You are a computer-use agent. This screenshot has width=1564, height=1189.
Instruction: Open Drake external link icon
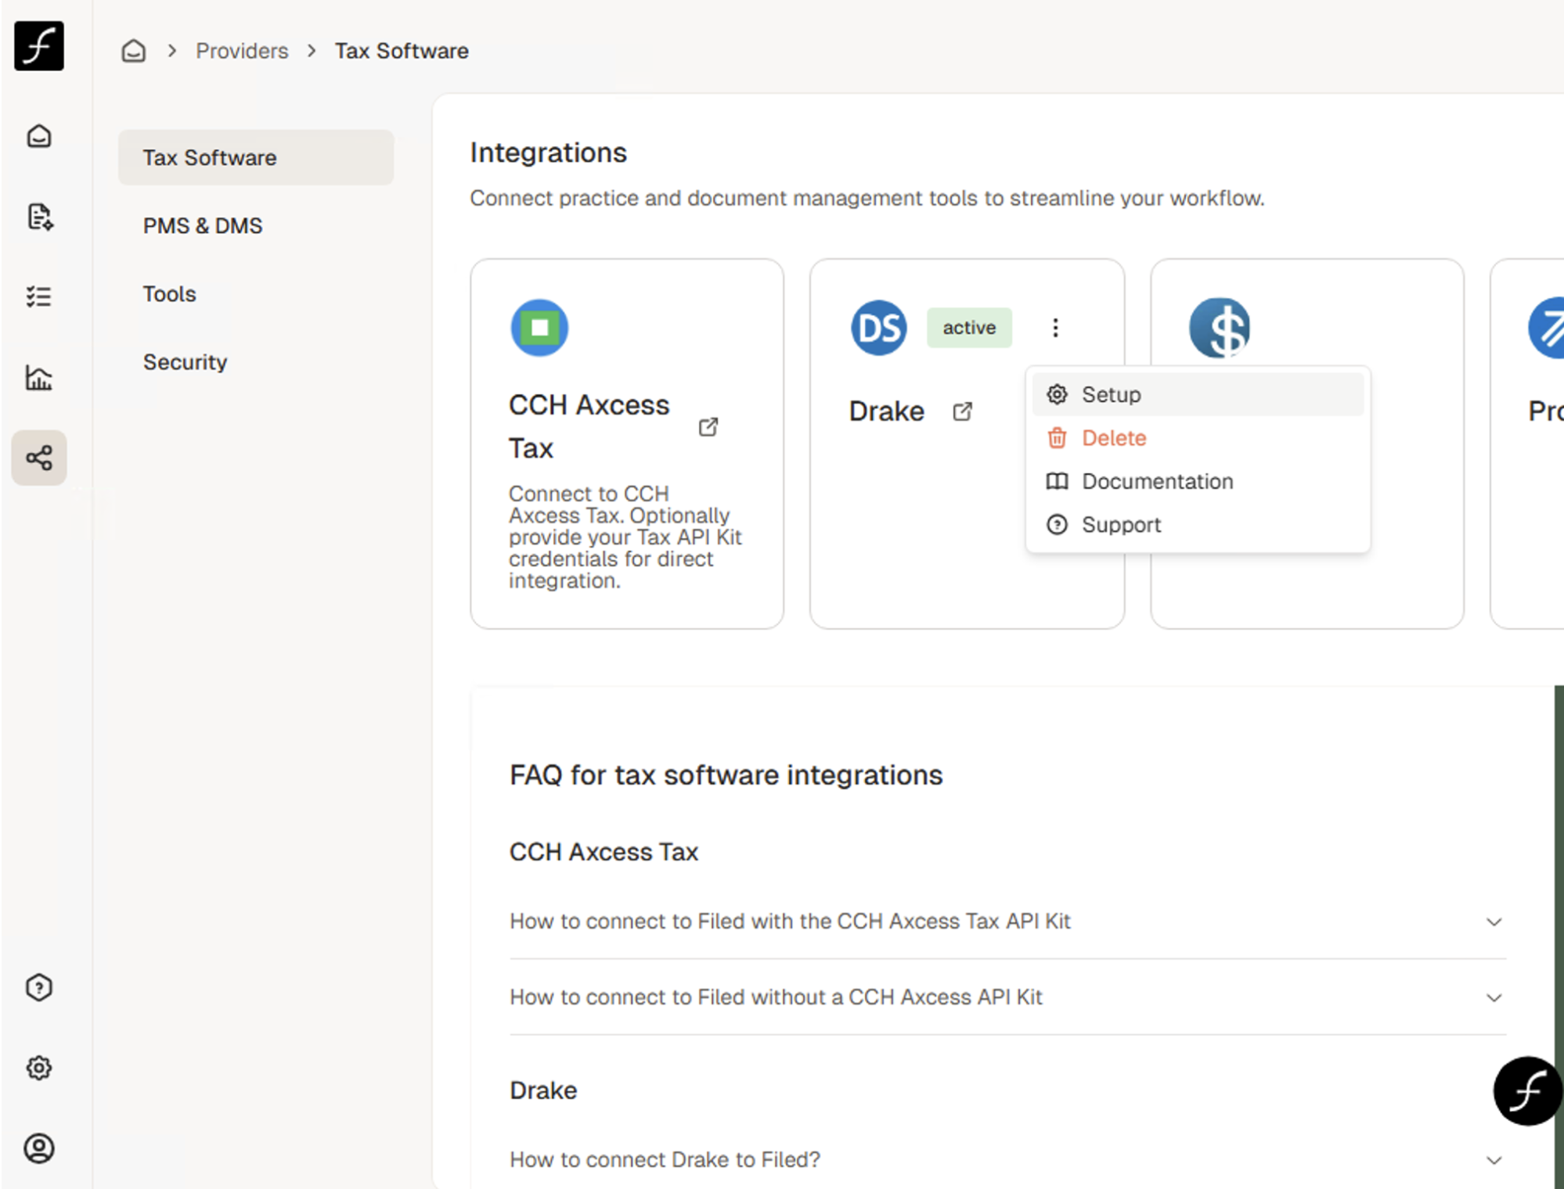963,411
